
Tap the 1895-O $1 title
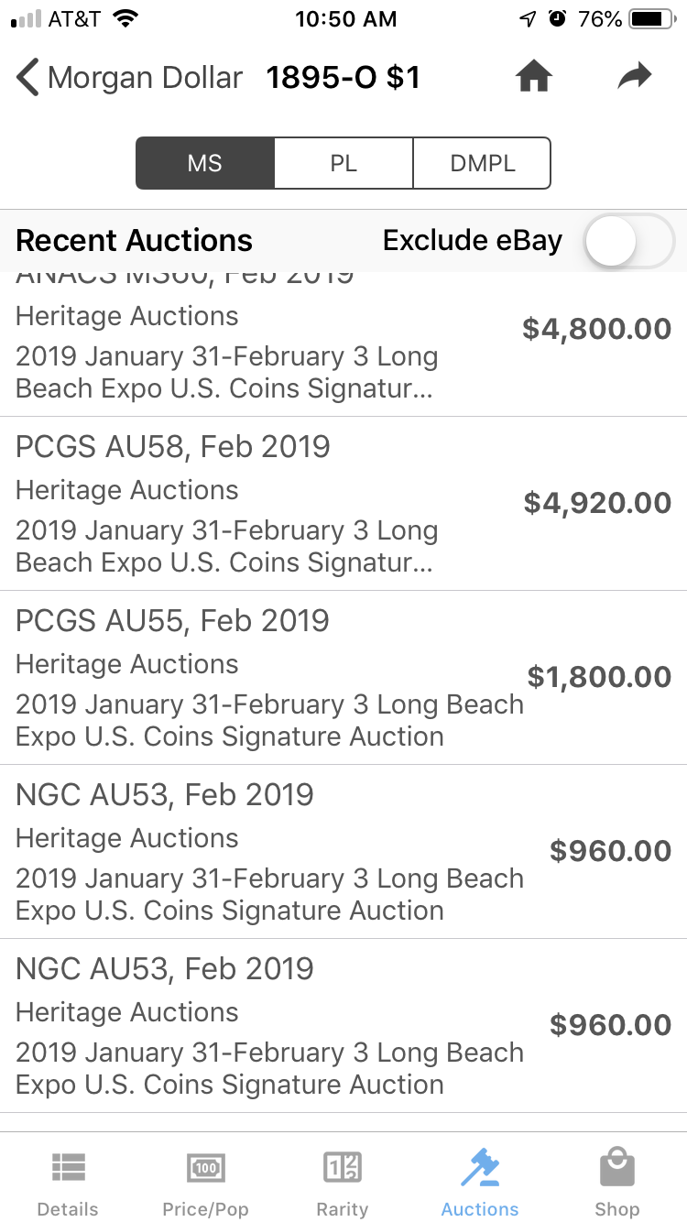[x=343, y=78]
